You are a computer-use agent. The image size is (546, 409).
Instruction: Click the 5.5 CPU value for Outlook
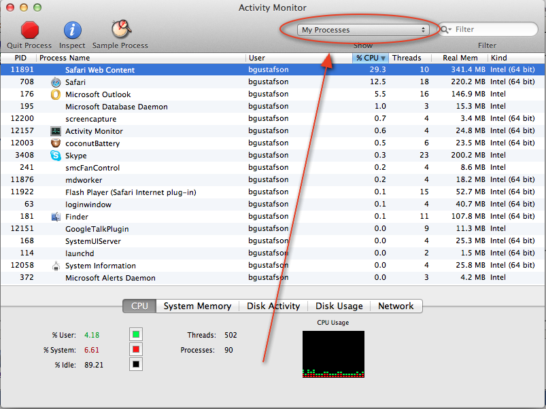click(380, 94)
